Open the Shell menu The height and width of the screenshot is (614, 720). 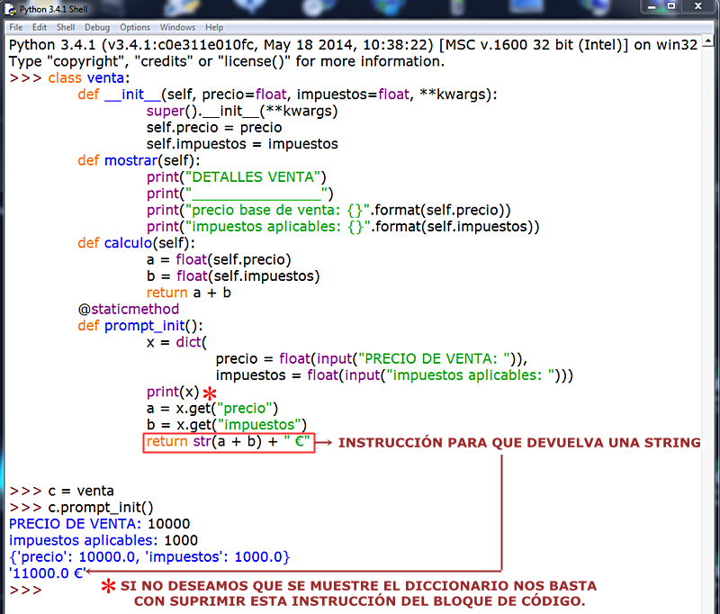[x=65, y=27]
